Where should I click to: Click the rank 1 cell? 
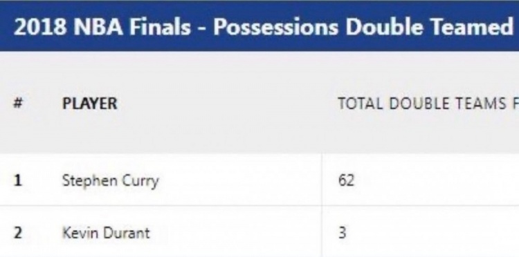(x=18, y=181)
